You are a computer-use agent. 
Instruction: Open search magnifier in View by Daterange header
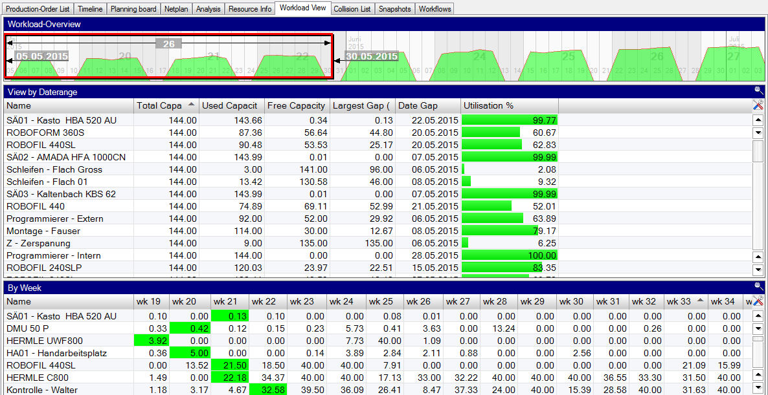coord(759,90)
